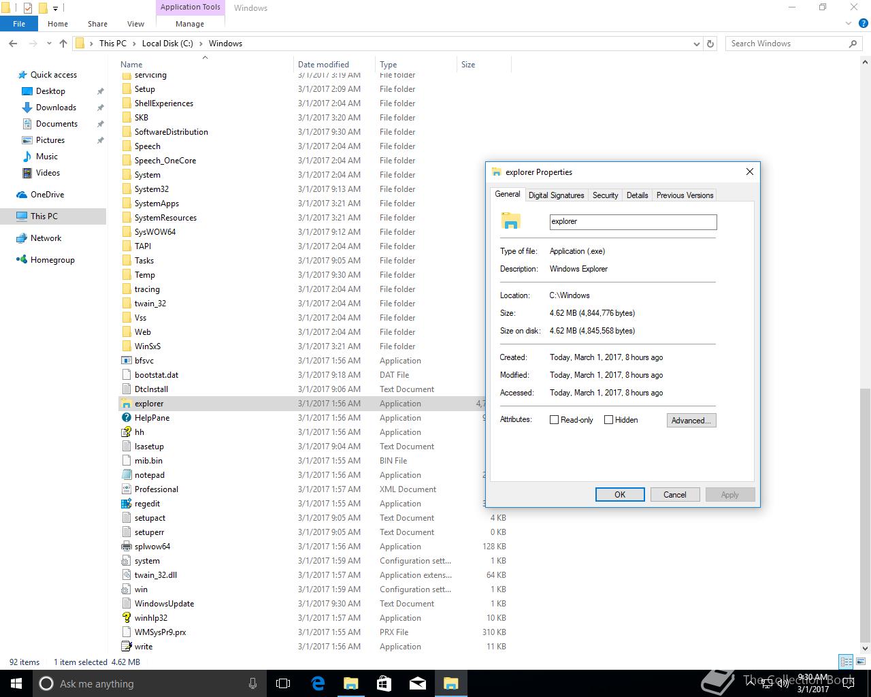This screenshot has width=871, height=697.
Task: Switch to Details tab in Properties
Action: 637,195
